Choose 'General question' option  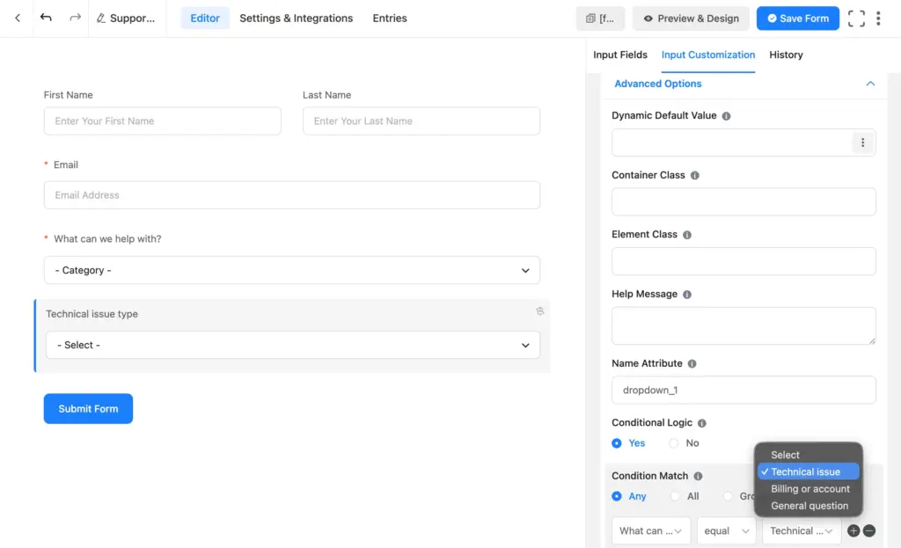tap(809, 506)
